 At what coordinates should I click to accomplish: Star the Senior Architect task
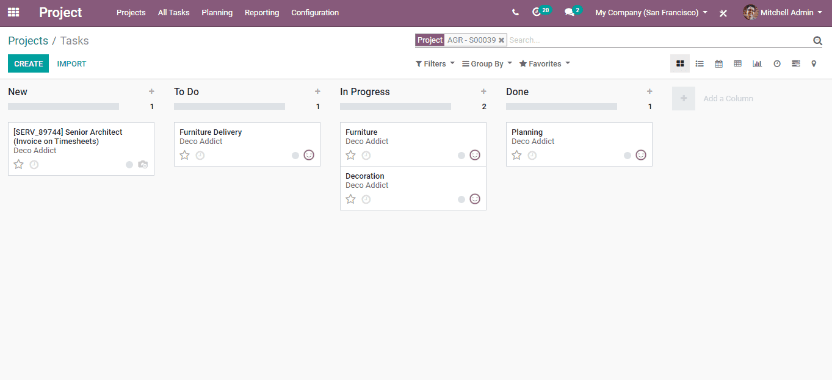pyautogui.click(x=19, y=164)
